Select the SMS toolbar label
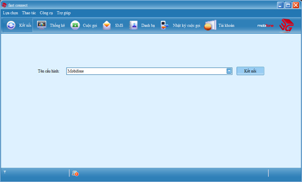The width and height of the screenshot is (302, 182). 119,25
